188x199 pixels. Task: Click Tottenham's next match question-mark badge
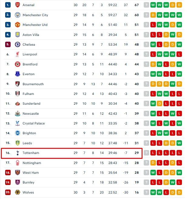[147, 153]
